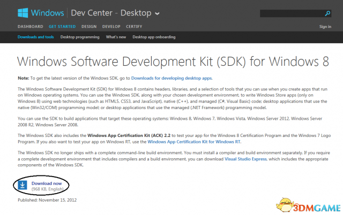Open Windows App Certification Kit for Windows RT link
The height and width of the screenshot is (215, 343).
(194, 142)
